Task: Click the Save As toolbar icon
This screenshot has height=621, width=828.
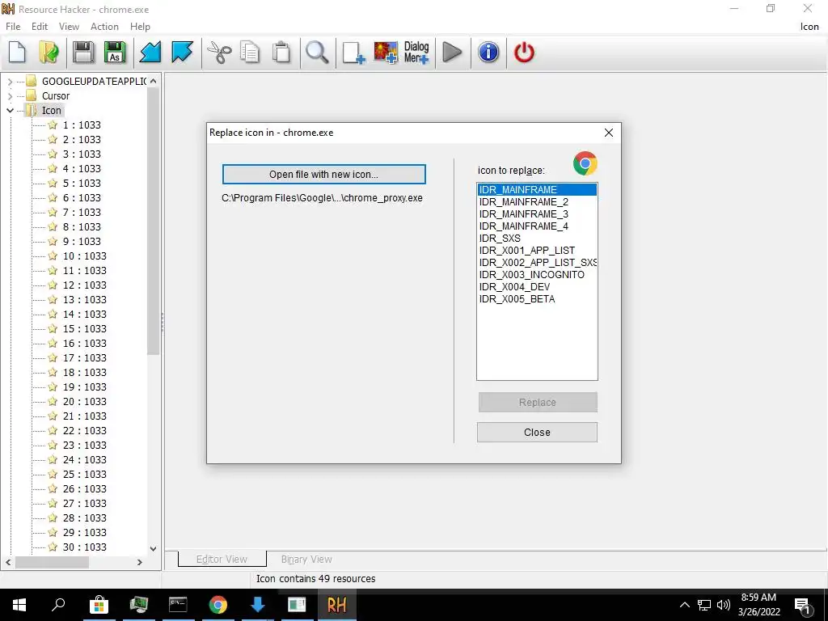Action: coord(115,53)
